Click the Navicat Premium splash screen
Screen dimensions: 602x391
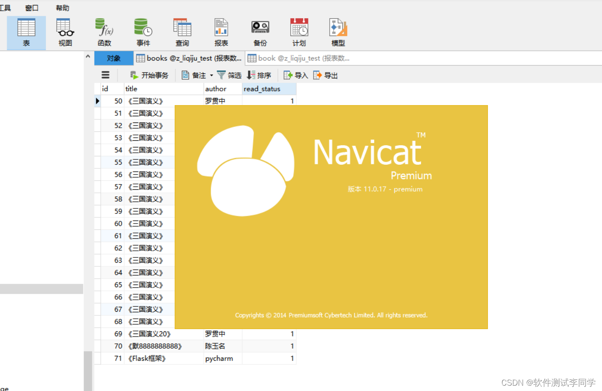pos(331,217)
